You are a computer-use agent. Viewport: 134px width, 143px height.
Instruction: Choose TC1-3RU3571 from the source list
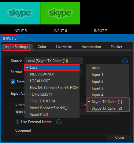point(52,94)
